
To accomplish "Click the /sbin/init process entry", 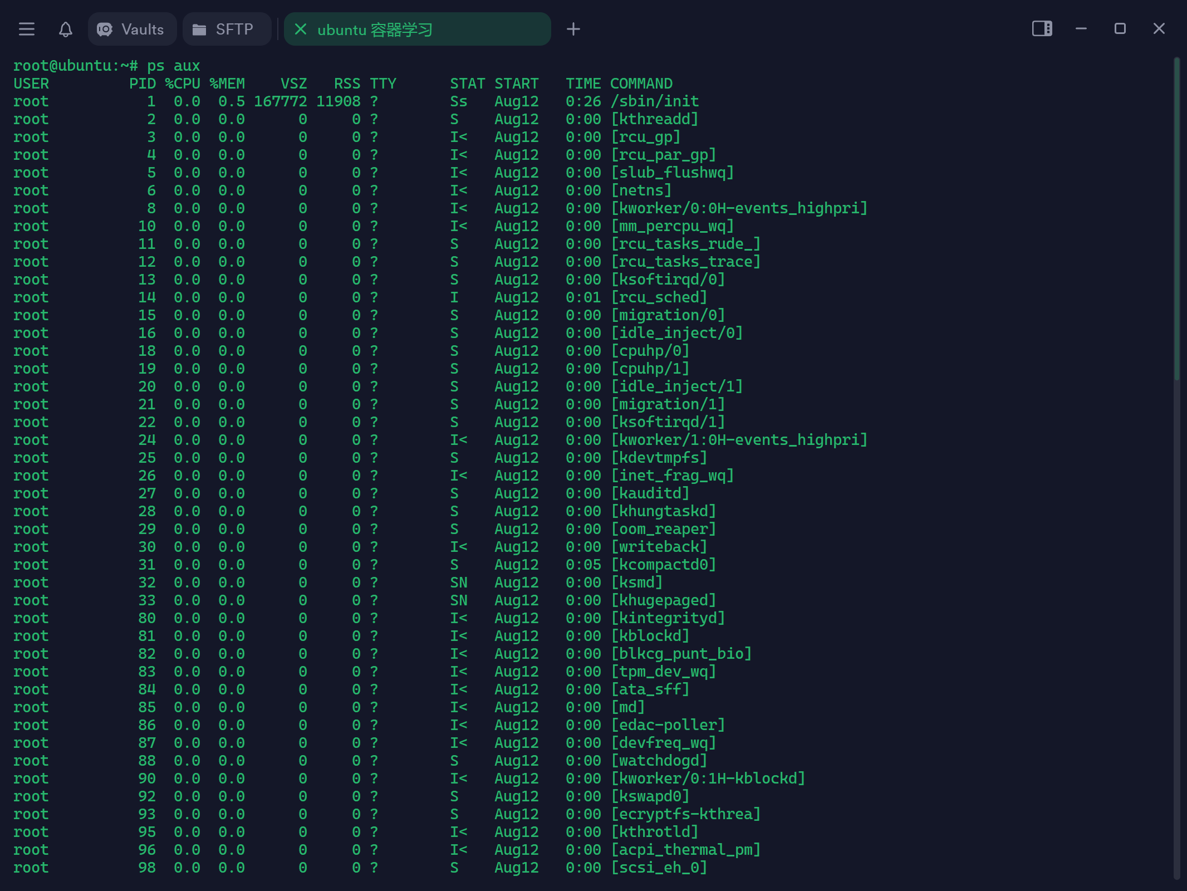I will 654,101.
